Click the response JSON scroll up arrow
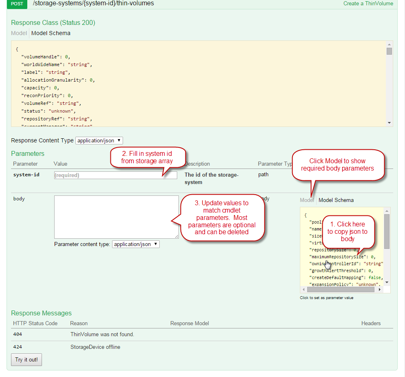 pyautogui.click(x=389, y=44)
